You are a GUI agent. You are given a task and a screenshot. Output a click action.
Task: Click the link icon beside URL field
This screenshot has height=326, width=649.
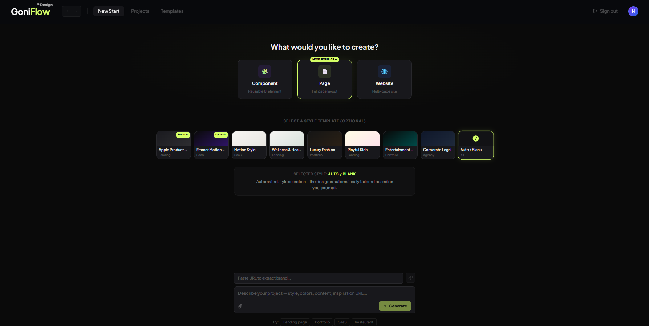click(x=410, y=278)
